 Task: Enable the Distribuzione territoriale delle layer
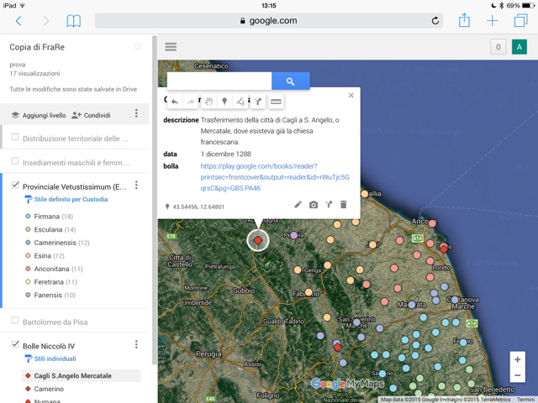coord(15,137)
